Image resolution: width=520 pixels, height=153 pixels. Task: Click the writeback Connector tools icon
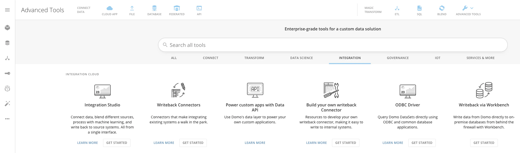[x=331, y=90]
